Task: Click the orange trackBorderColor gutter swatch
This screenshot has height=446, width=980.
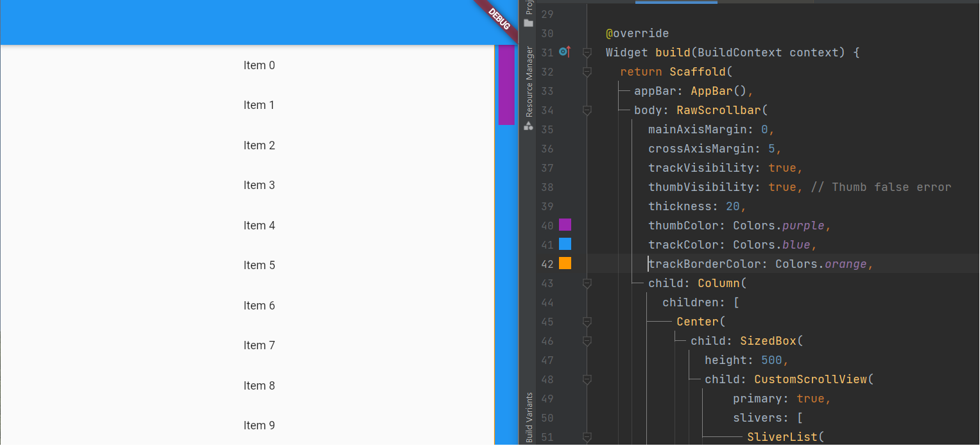Action: [565, 263]
